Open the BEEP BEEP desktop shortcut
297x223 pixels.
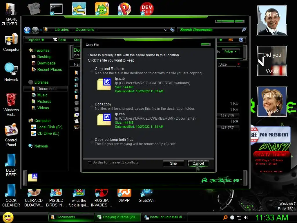click(11, 165)
